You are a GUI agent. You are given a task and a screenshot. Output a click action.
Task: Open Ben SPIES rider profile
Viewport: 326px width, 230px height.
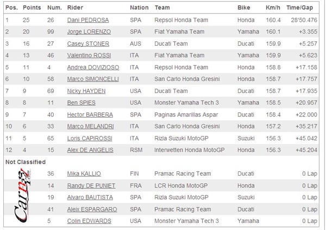[x=81, y=103]
